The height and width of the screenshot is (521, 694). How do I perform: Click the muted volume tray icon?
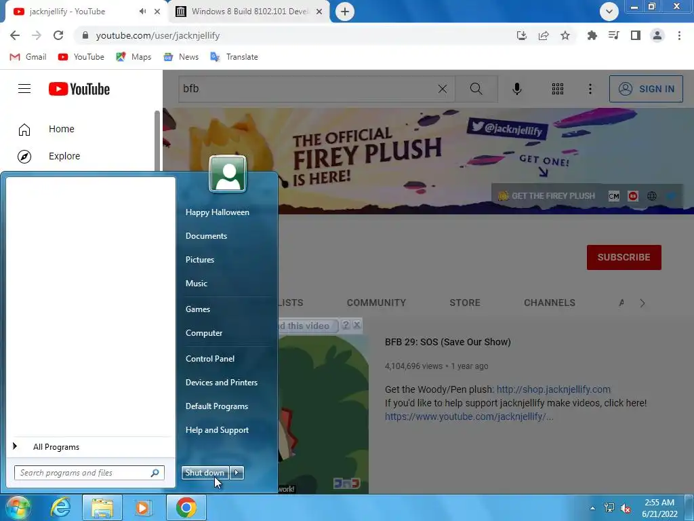point(626,507)
